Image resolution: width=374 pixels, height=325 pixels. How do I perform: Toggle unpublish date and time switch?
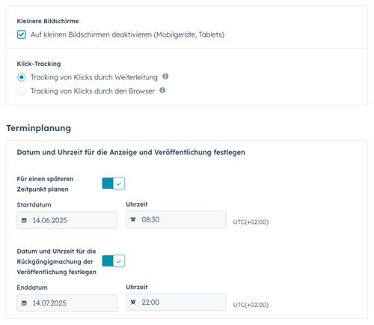114,261
